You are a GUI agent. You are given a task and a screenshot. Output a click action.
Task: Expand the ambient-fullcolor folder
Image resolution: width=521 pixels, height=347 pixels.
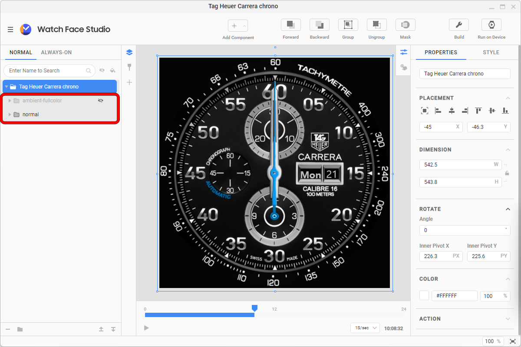[x=10, y=101]
